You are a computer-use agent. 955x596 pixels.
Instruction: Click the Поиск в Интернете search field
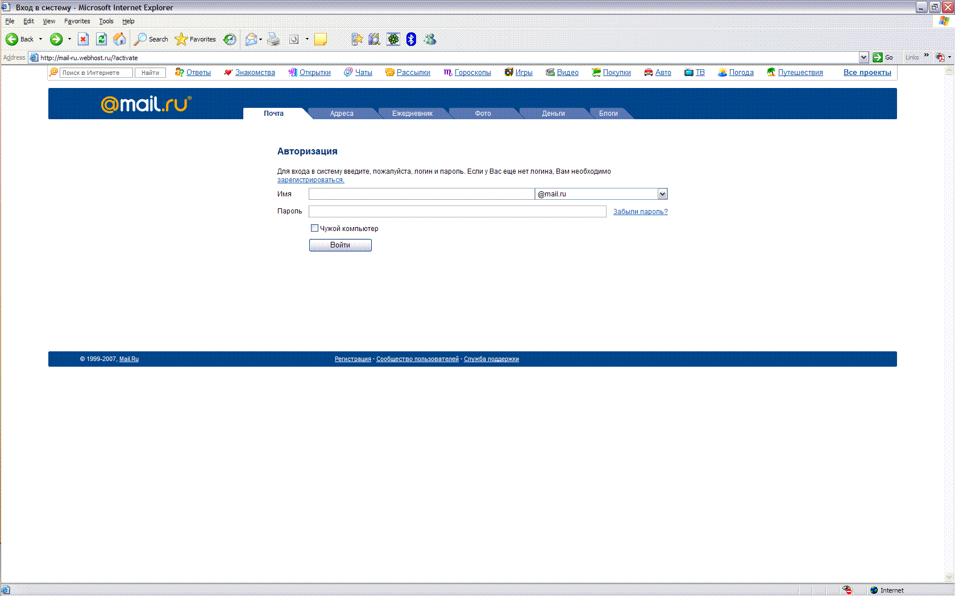coord(96,73)
